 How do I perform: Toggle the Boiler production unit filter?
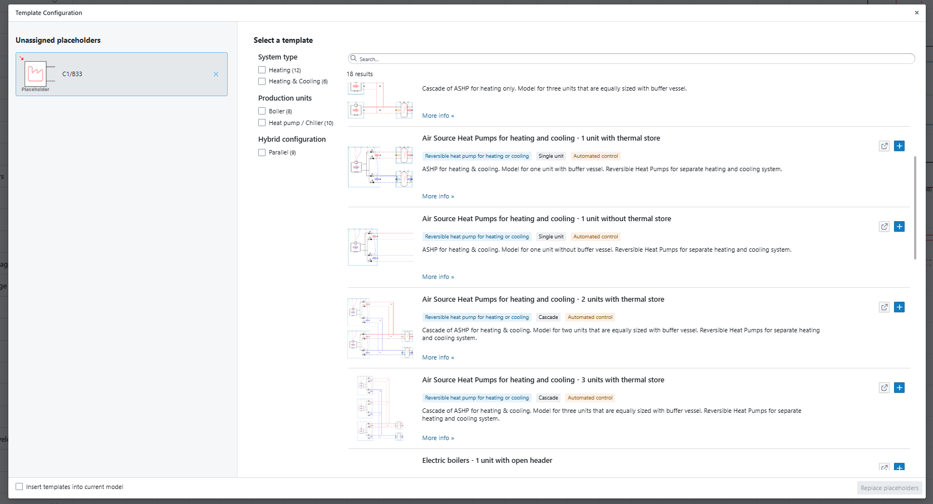click(x=262, y=111)
